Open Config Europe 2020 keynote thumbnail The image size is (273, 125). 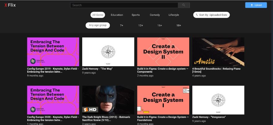click(x=53, y=100)
